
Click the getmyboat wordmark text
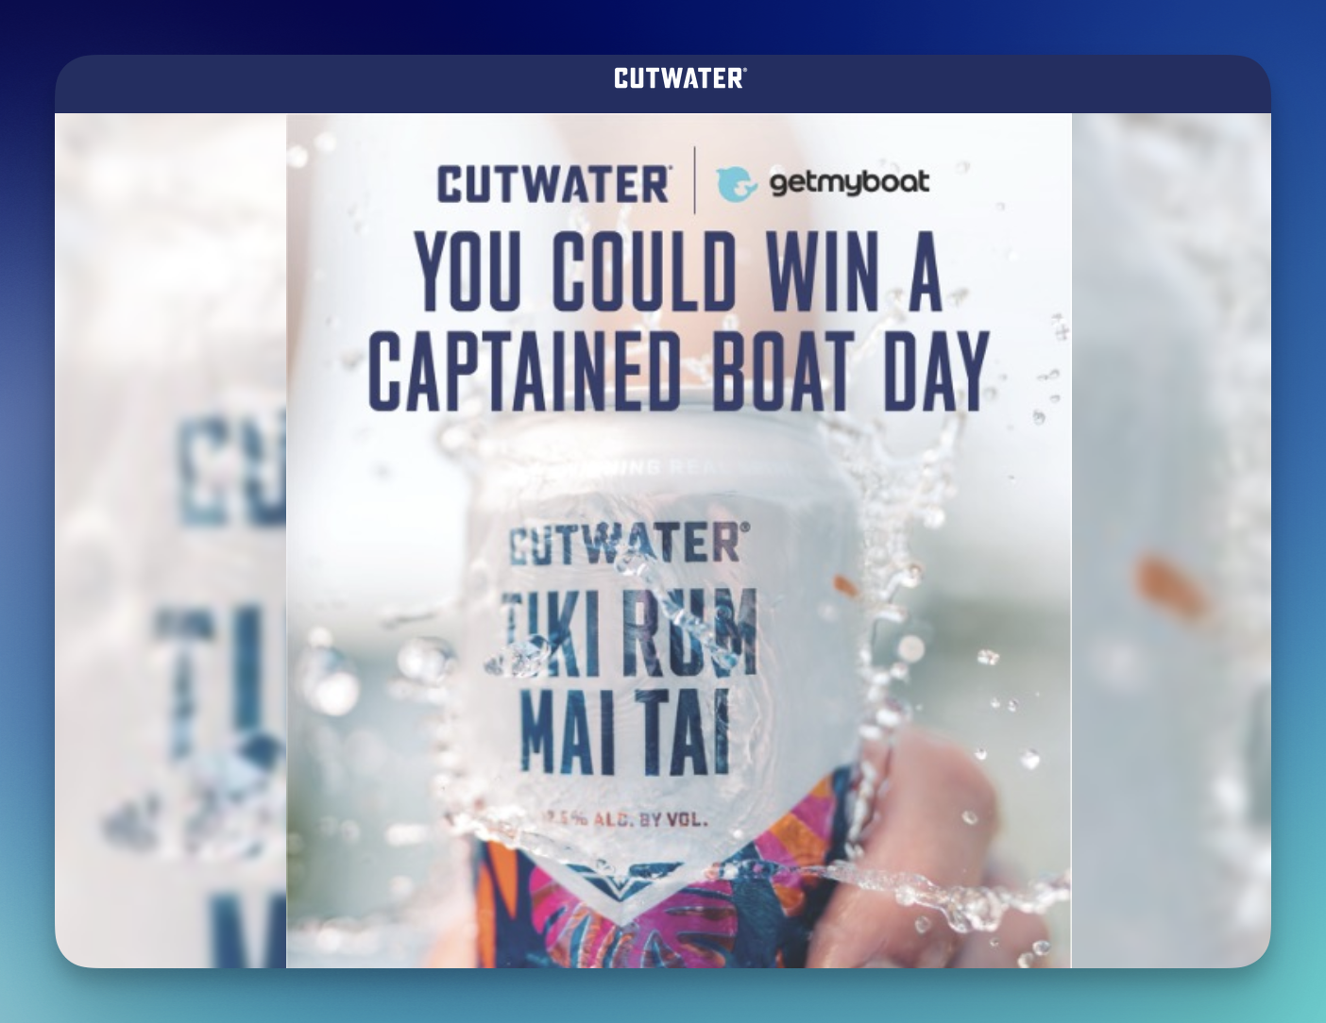click(x=849, y=182)
